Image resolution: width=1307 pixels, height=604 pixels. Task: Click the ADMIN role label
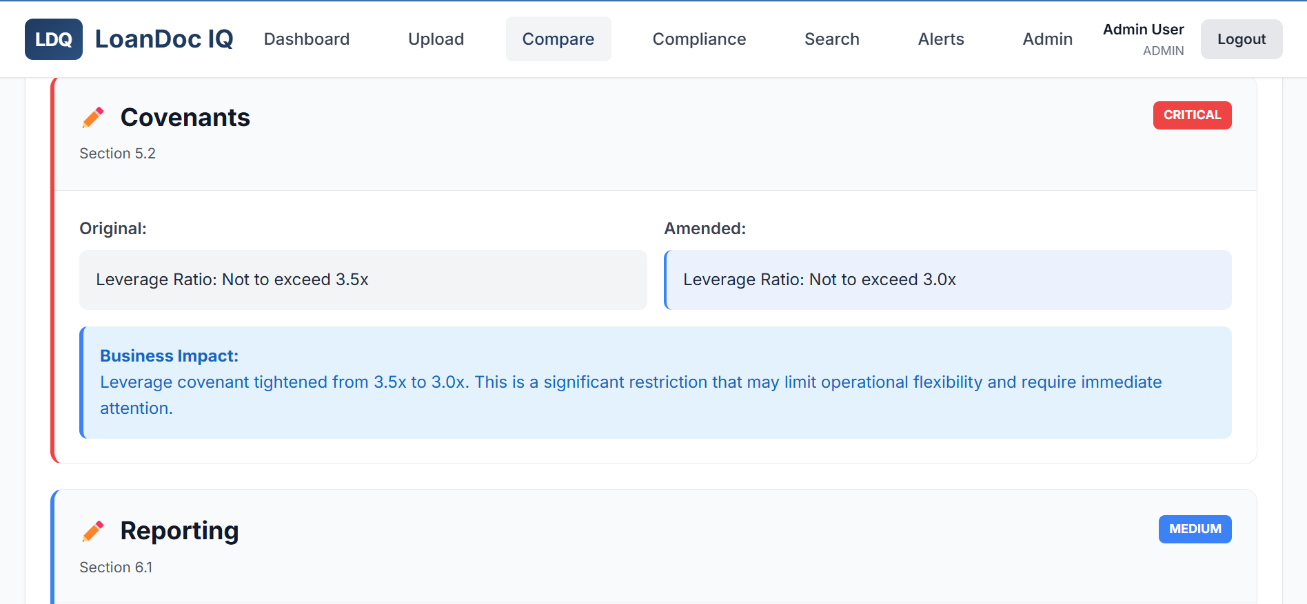(1164, 51)
